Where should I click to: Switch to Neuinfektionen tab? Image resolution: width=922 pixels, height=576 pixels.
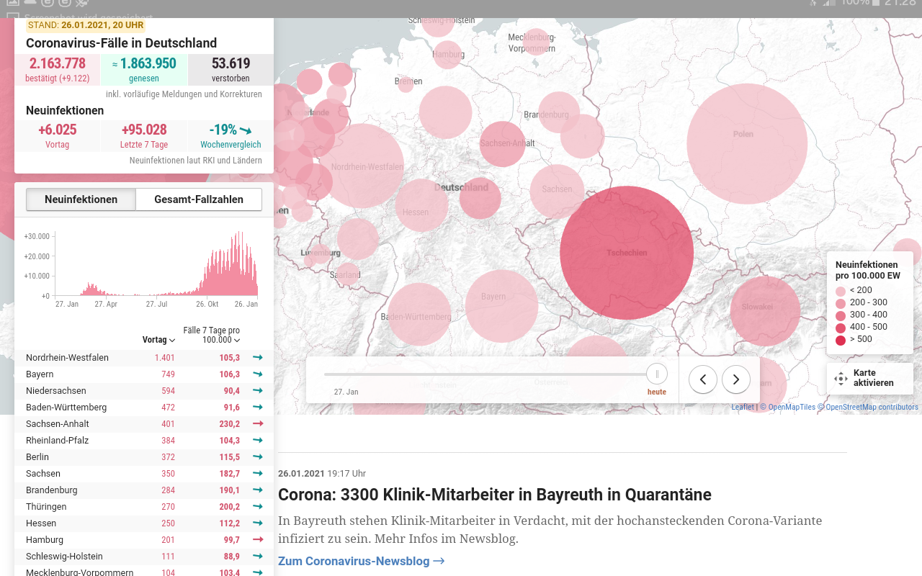point(81,199)
